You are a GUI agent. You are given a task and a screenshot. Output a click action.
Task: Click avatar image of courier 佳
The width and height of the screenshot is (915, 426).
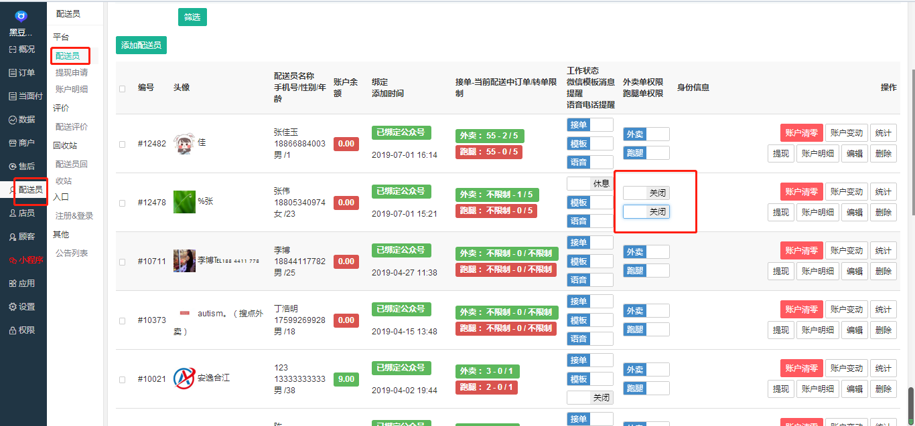coord(184,143)
